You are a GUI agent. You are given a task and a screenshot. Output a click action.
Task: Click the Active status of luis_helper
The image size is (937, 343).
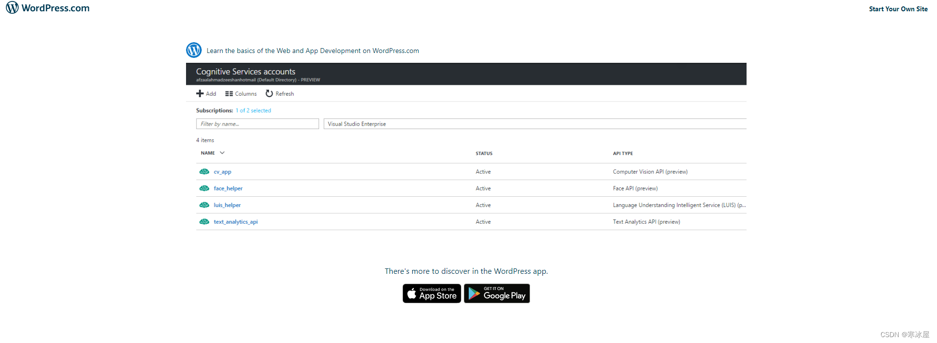[483, 205]
